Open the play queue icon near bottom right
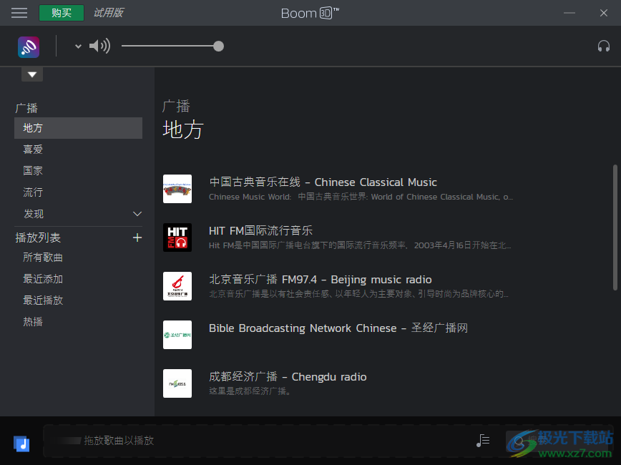621x465 pixels. pyautogui.click(x=483, y=441)
